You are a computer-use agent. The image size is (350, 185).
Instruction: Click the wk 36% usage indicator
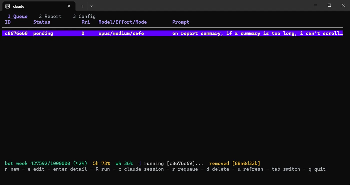click(x=124, y=164)
